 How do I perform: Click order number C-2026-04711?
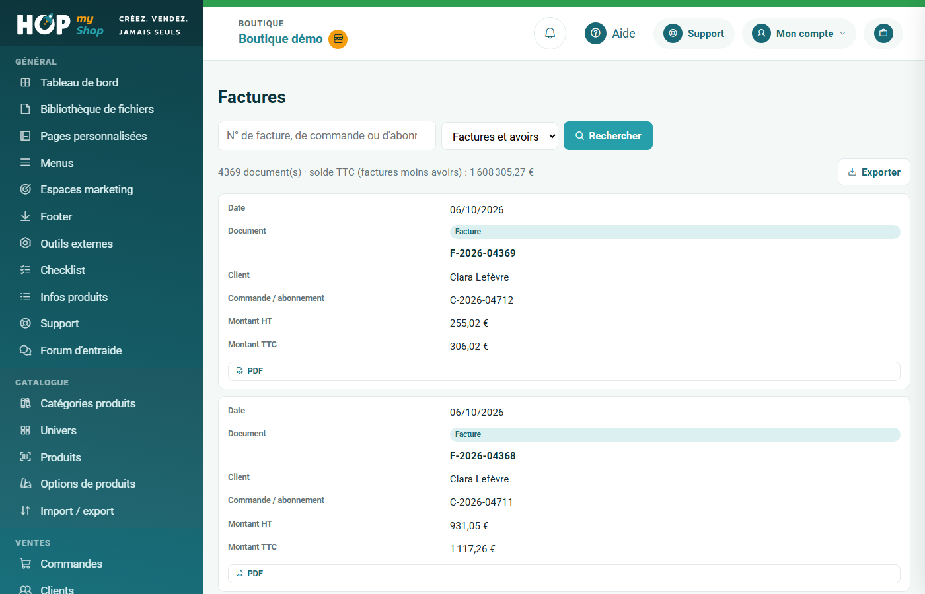[x=482, y=502]
